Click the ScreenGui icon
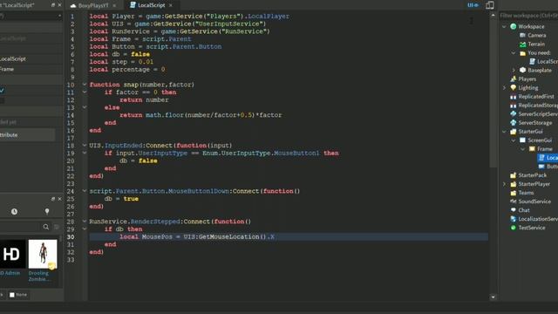The width and height of the screenshot is (558, 314). pos(522,140)
